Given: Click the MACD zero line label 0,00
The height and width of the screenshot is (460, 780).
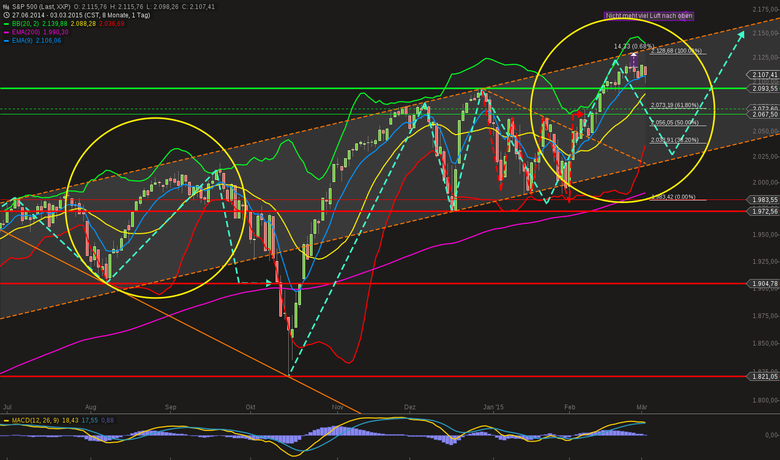Looking at the screenshot, I should click(x=772, y=435).
